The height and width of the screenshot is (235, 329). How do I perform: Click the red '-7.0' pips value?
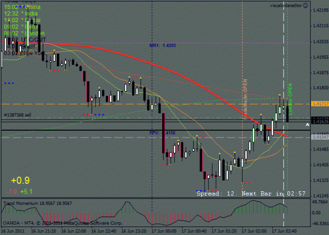tap(12, 191)
